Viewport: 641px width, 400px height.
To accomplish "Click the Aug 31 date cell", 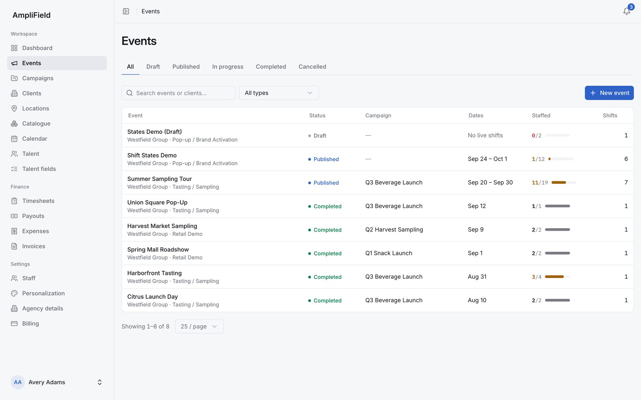I will (477, 277).
